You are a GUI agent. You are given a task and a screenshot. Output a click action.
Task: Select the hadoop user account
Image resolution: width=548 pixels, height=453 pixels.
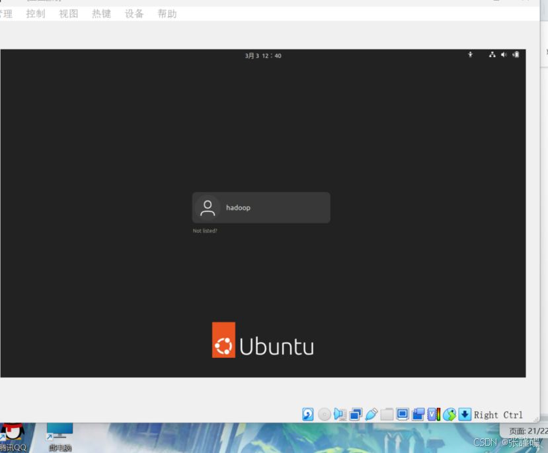(x=261, y=207)
